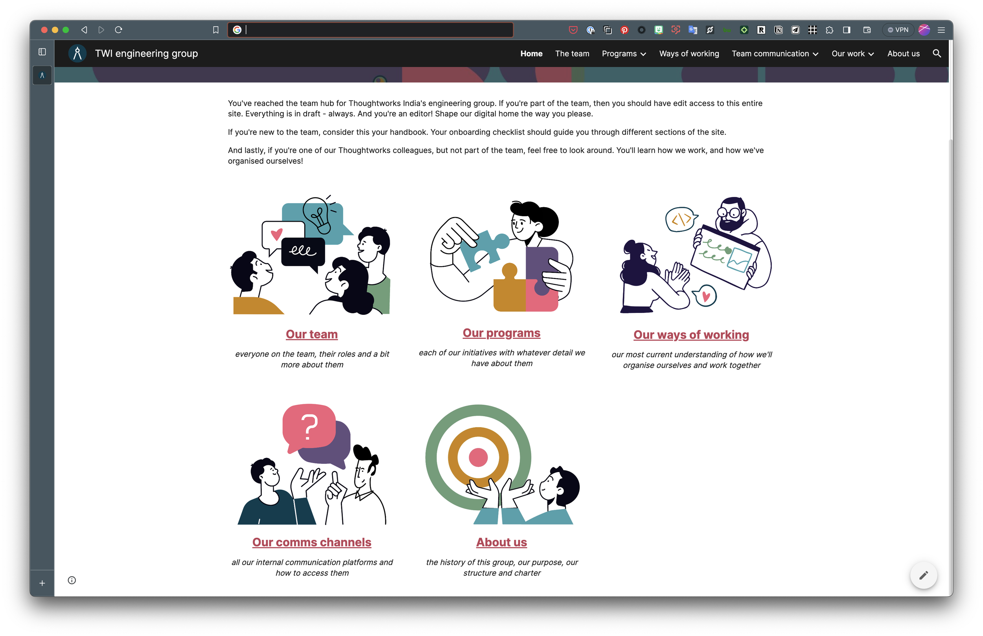Focus the browser address bar

[x=370, y=30]
